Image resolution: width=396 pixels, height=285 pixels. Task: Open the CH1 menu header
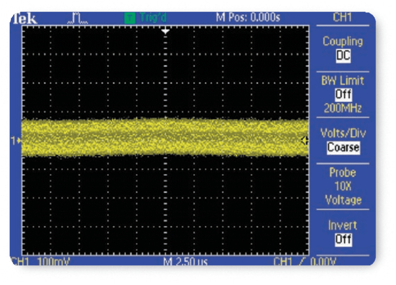pos(342,17)
